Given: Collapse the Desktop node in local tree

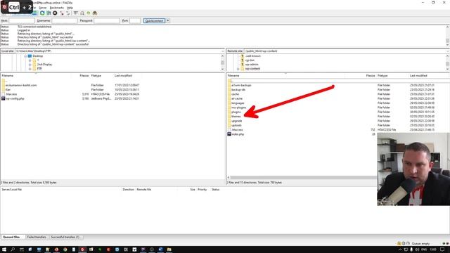Looking at the screenshot, I should tap(25, 56).
